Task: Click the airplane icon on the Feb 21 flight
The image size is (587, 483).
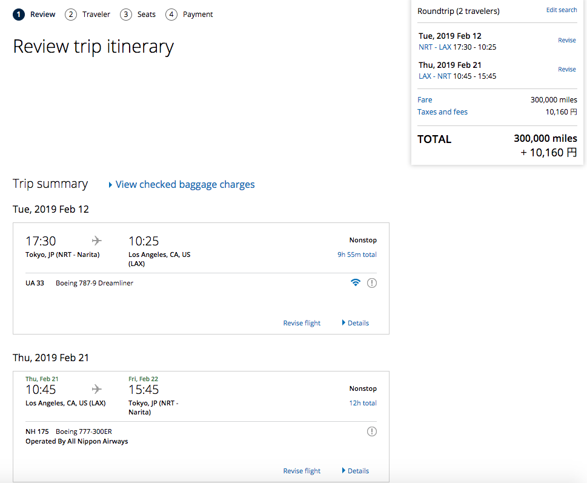Action: [x=96, y=389]
